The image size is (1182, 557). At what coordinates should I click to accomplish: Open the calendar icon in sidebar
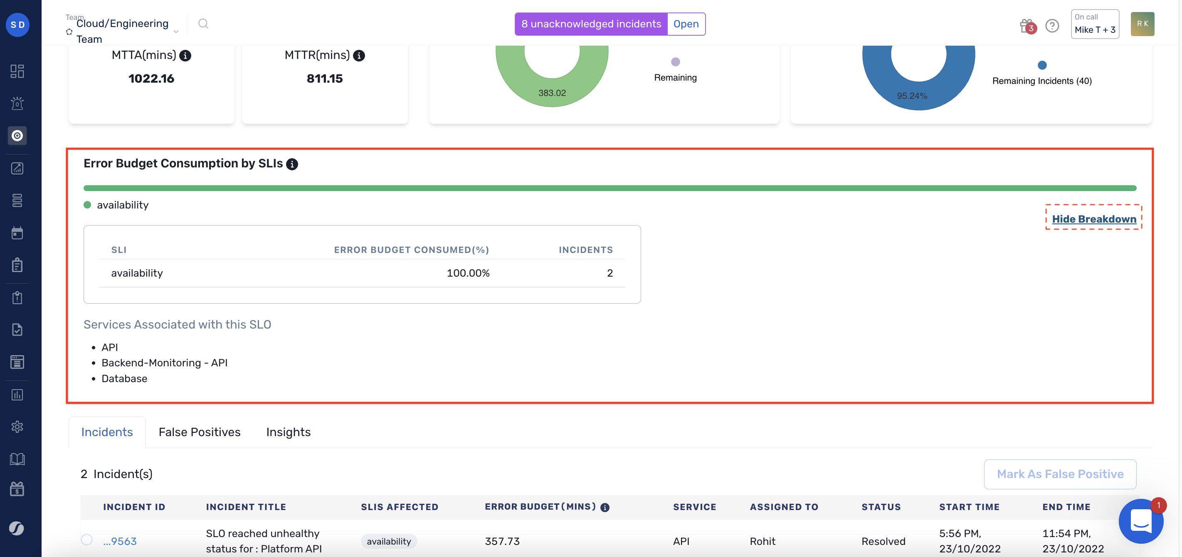point(17,233)
